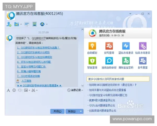Open link 6 玫瑰小镇种植玫瑰
157x126 pixels.
pos(29,71)
